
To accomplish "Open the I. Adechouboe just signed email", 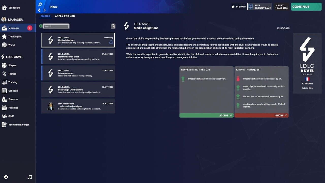I will coord(78,106).
